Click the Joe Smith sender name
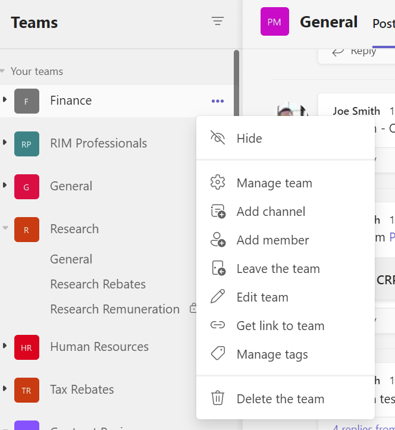This screenshot has height=430, width=395. pyautogui.click(x=356, y=111)
